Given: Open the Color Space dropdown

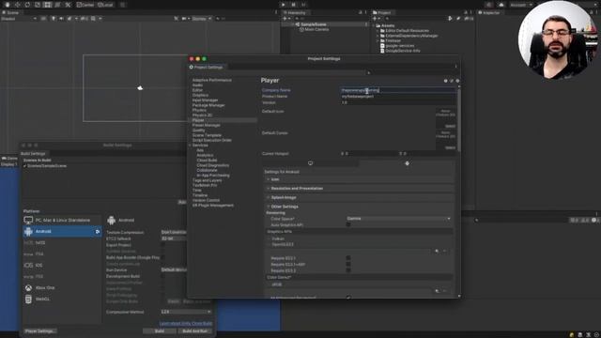Looking at the screenshot, I should click(x=398, y=219).
